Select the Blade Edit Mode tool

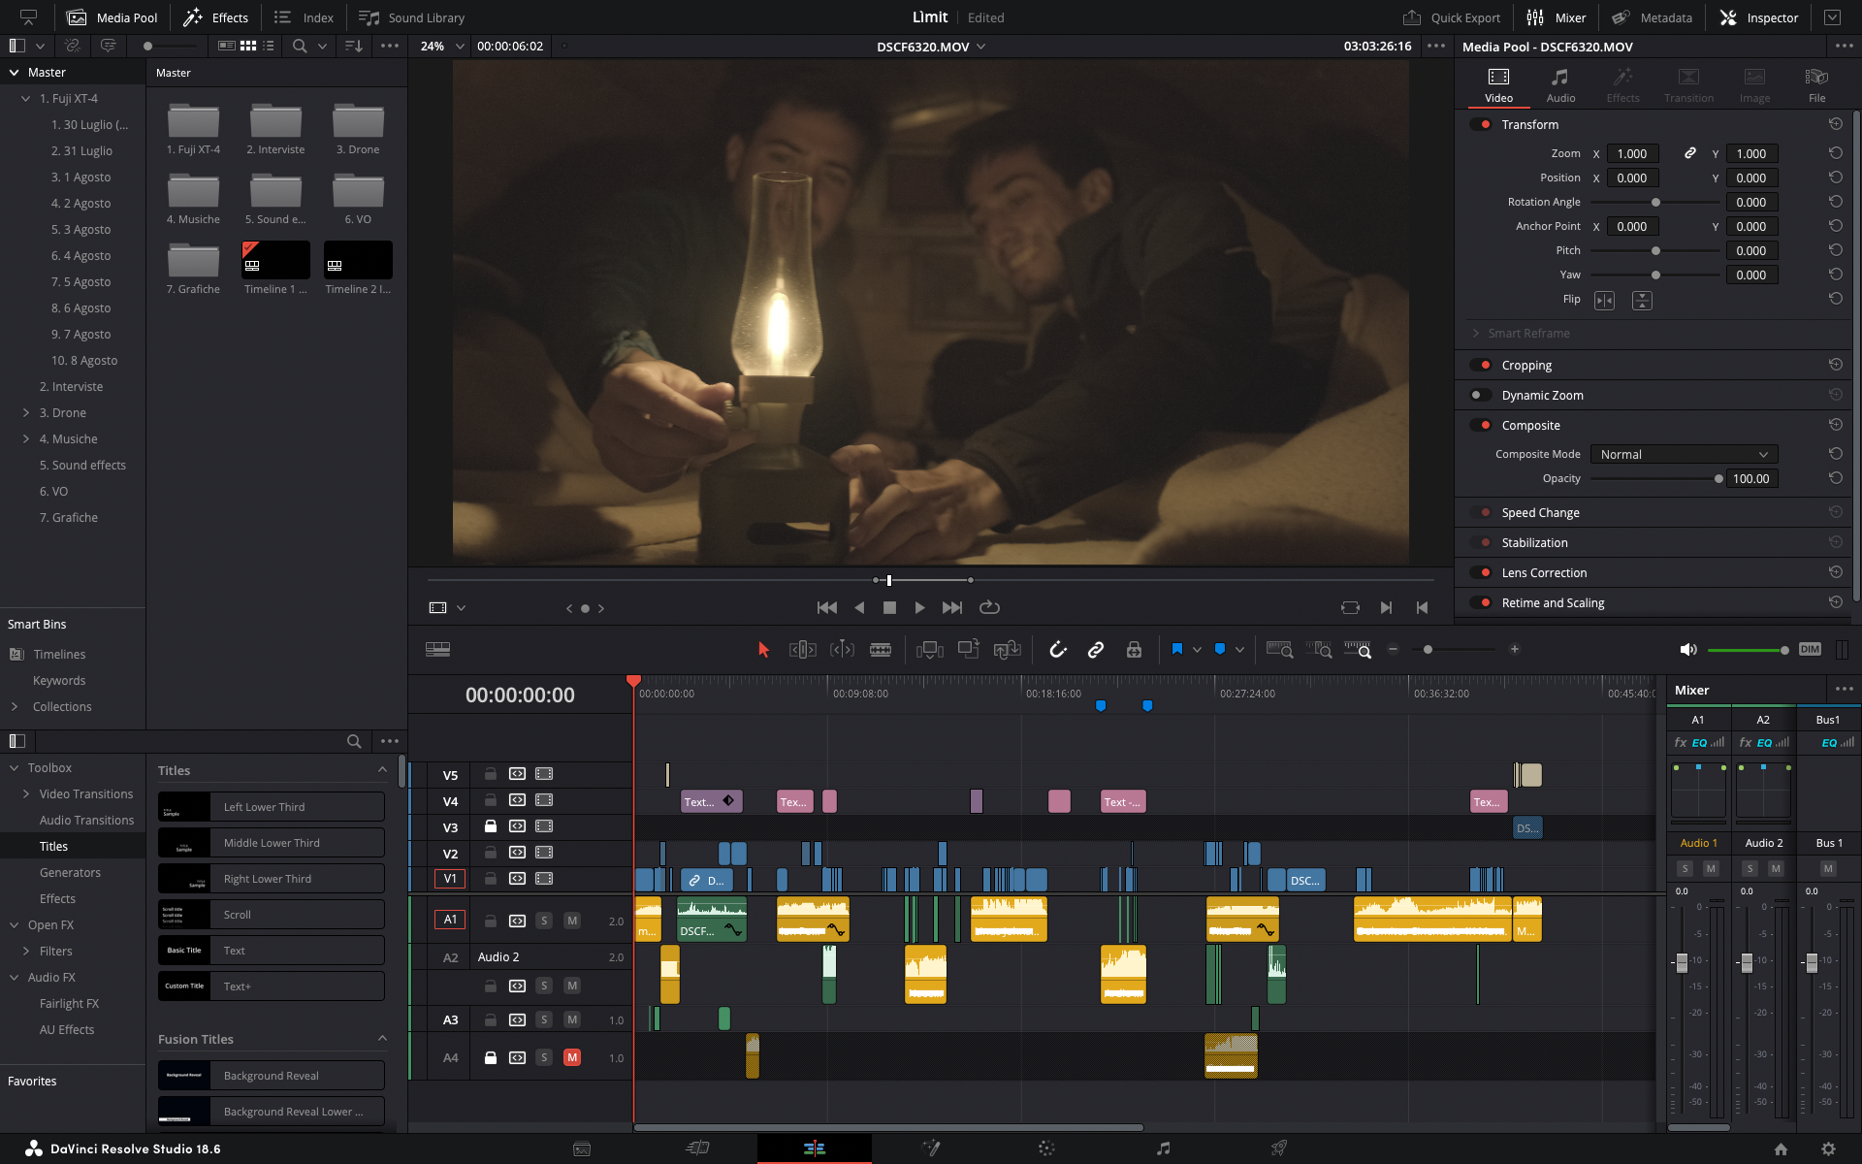coord(881,650)
